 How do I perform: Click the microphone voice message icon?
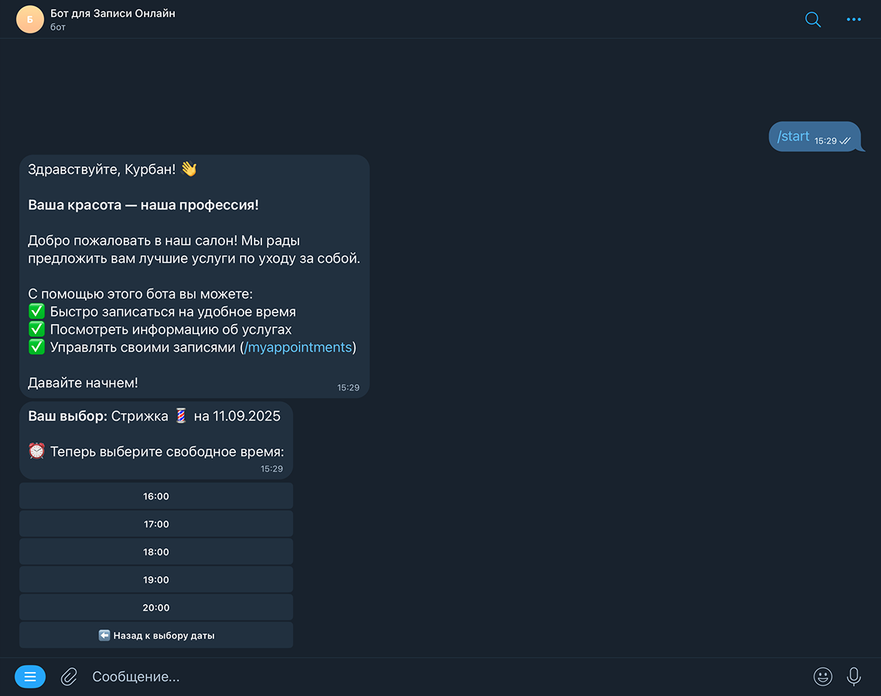click(854, 677)
